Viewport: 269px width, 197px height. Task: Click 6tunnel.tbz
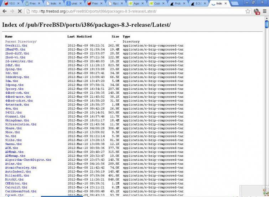pos(15,116)
